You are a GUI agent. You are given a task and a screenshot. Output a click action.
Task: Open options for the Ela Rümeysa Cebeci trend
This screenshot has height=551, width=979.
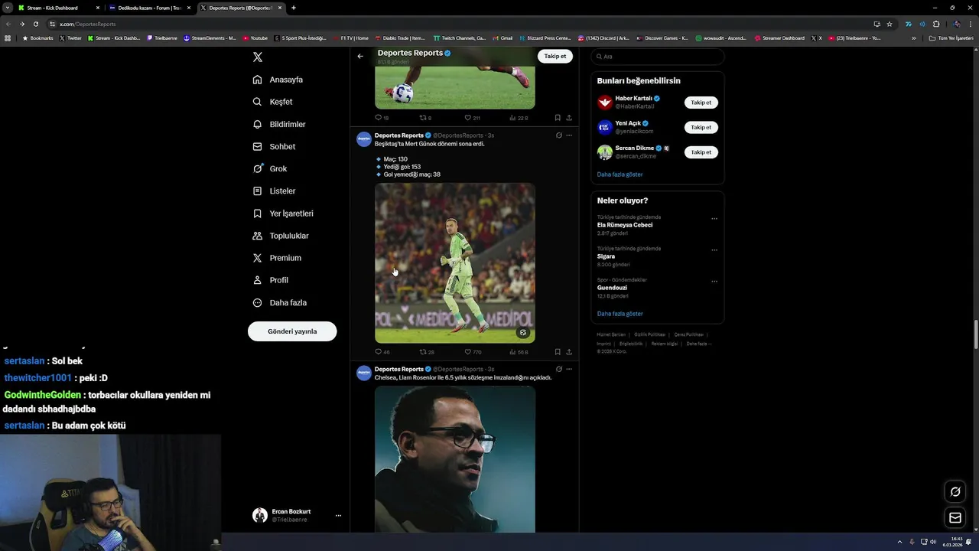coord(714,218)
